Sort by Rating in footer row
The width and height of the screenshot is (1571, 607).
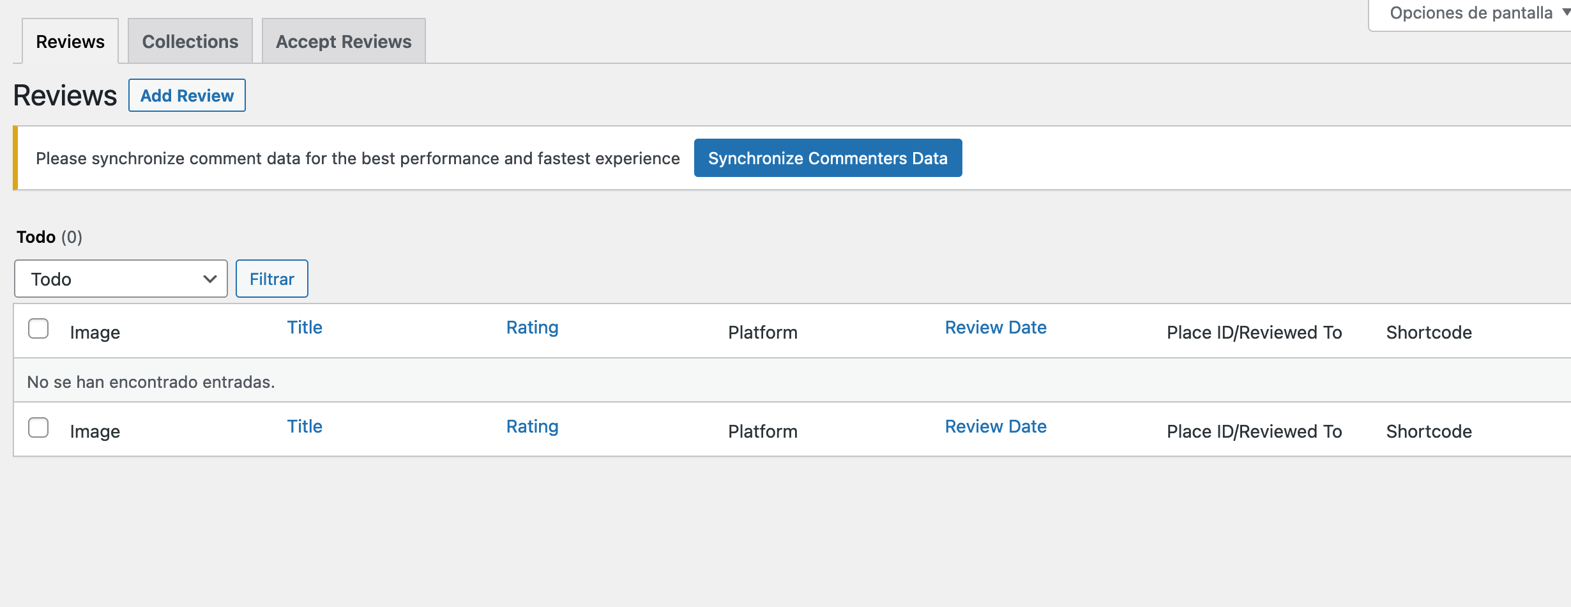click(533, 426)
